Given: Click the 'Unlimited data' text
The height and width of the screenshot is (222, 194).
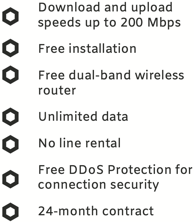Looking at the screenshot, I should 83,116.
